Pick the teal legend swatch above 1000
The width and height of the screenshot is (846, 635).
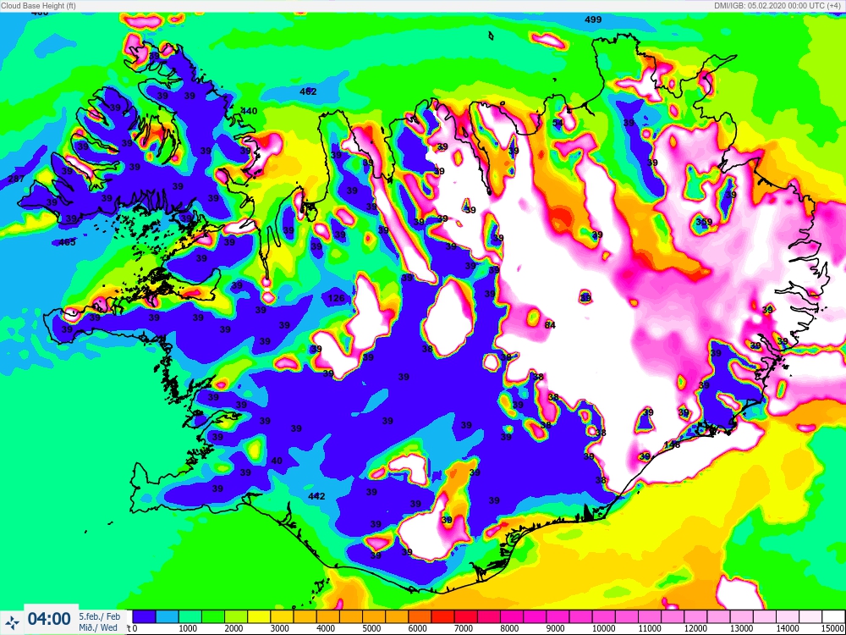click(x=190, y=616)
